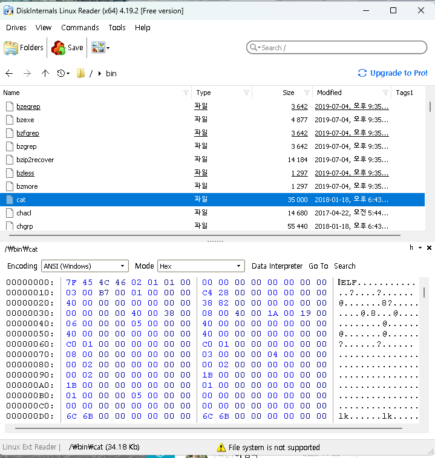Click the size value 35 000
435x458 pixels.
[298, 200]
